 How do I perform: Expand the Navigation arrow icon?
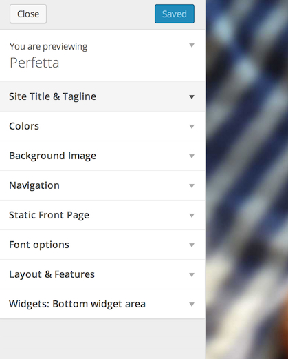coord(192,186)
